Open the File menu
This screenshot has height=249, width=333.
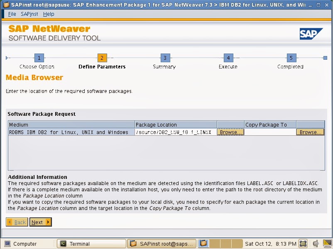tap(12, 14)
